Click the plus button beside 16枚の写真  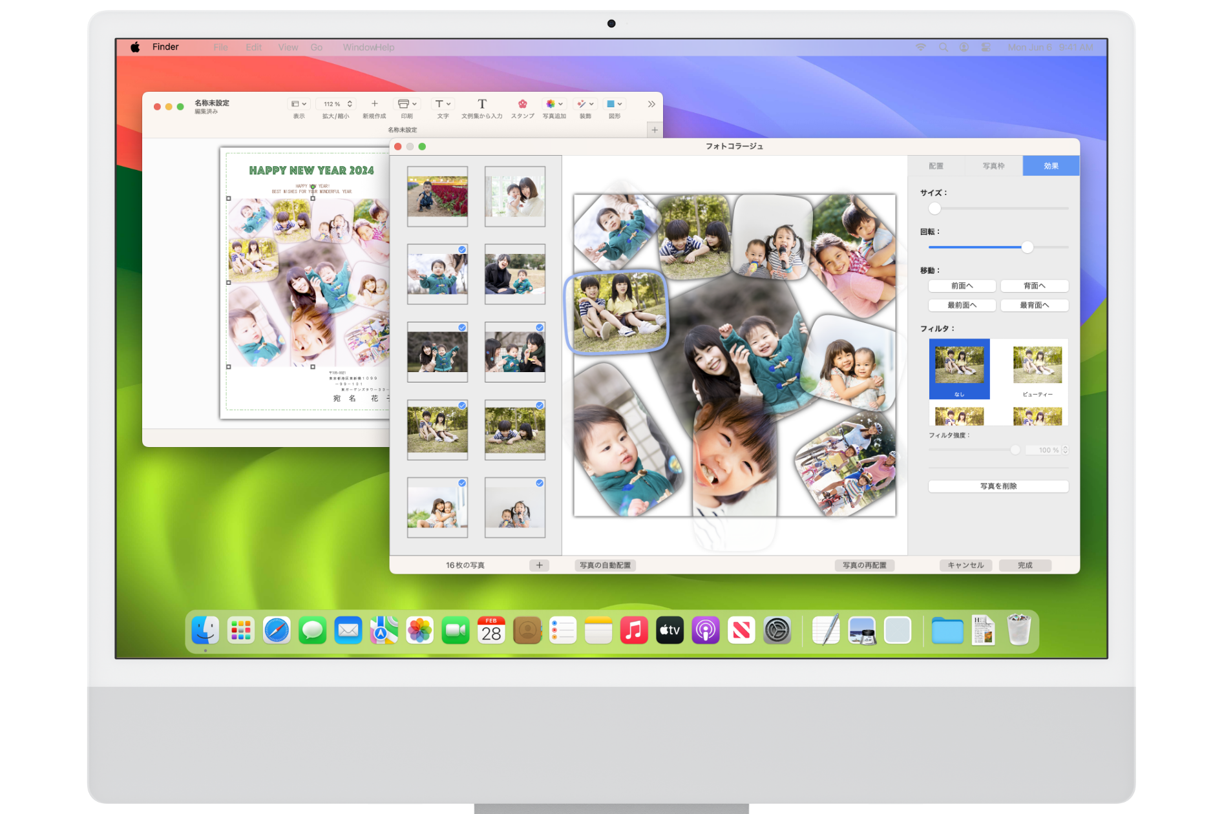pos(539,565)
